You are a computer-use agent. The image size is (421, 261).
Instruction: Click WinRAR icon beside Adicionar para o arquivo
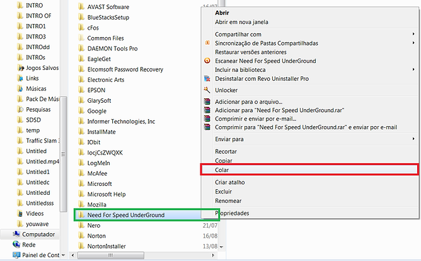click(207, 101)
